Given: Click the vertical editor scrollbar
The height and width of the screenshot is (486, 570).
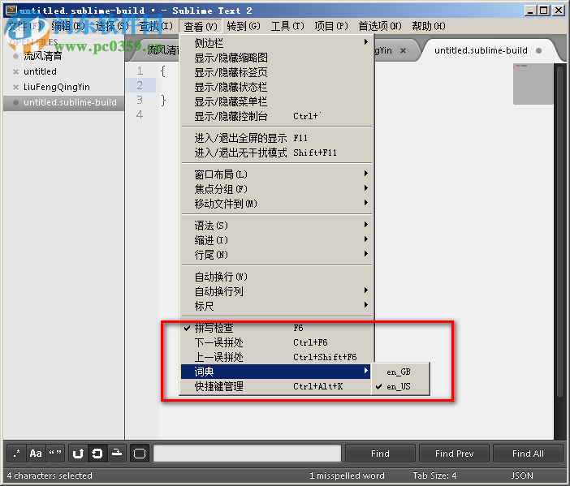Looking at the screenshot, I should point(561,231).
